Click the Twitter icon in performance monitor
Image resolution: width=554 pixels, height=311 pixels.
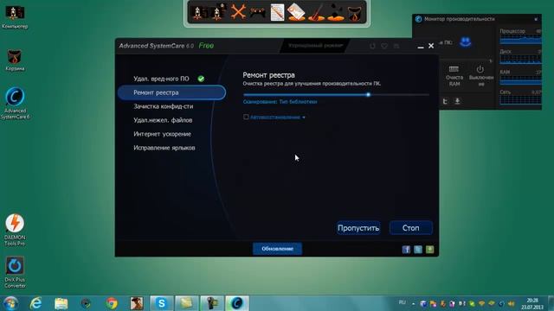click(x=445, y=102)
